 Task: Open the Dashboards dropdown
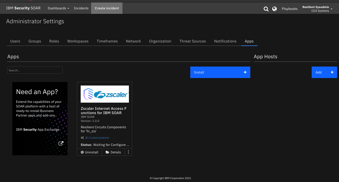(58, 8)
